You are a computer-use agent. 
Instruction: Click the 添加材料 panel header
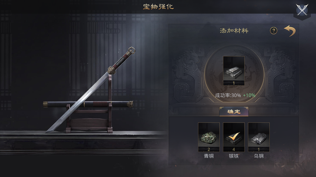[x=234, y=31]
